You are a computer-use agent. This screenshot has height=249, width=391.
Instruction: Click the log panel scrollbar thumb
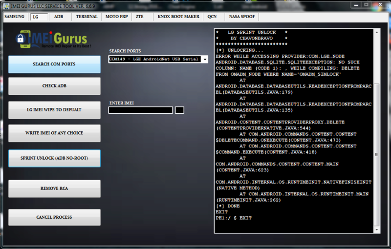(377, 154)
